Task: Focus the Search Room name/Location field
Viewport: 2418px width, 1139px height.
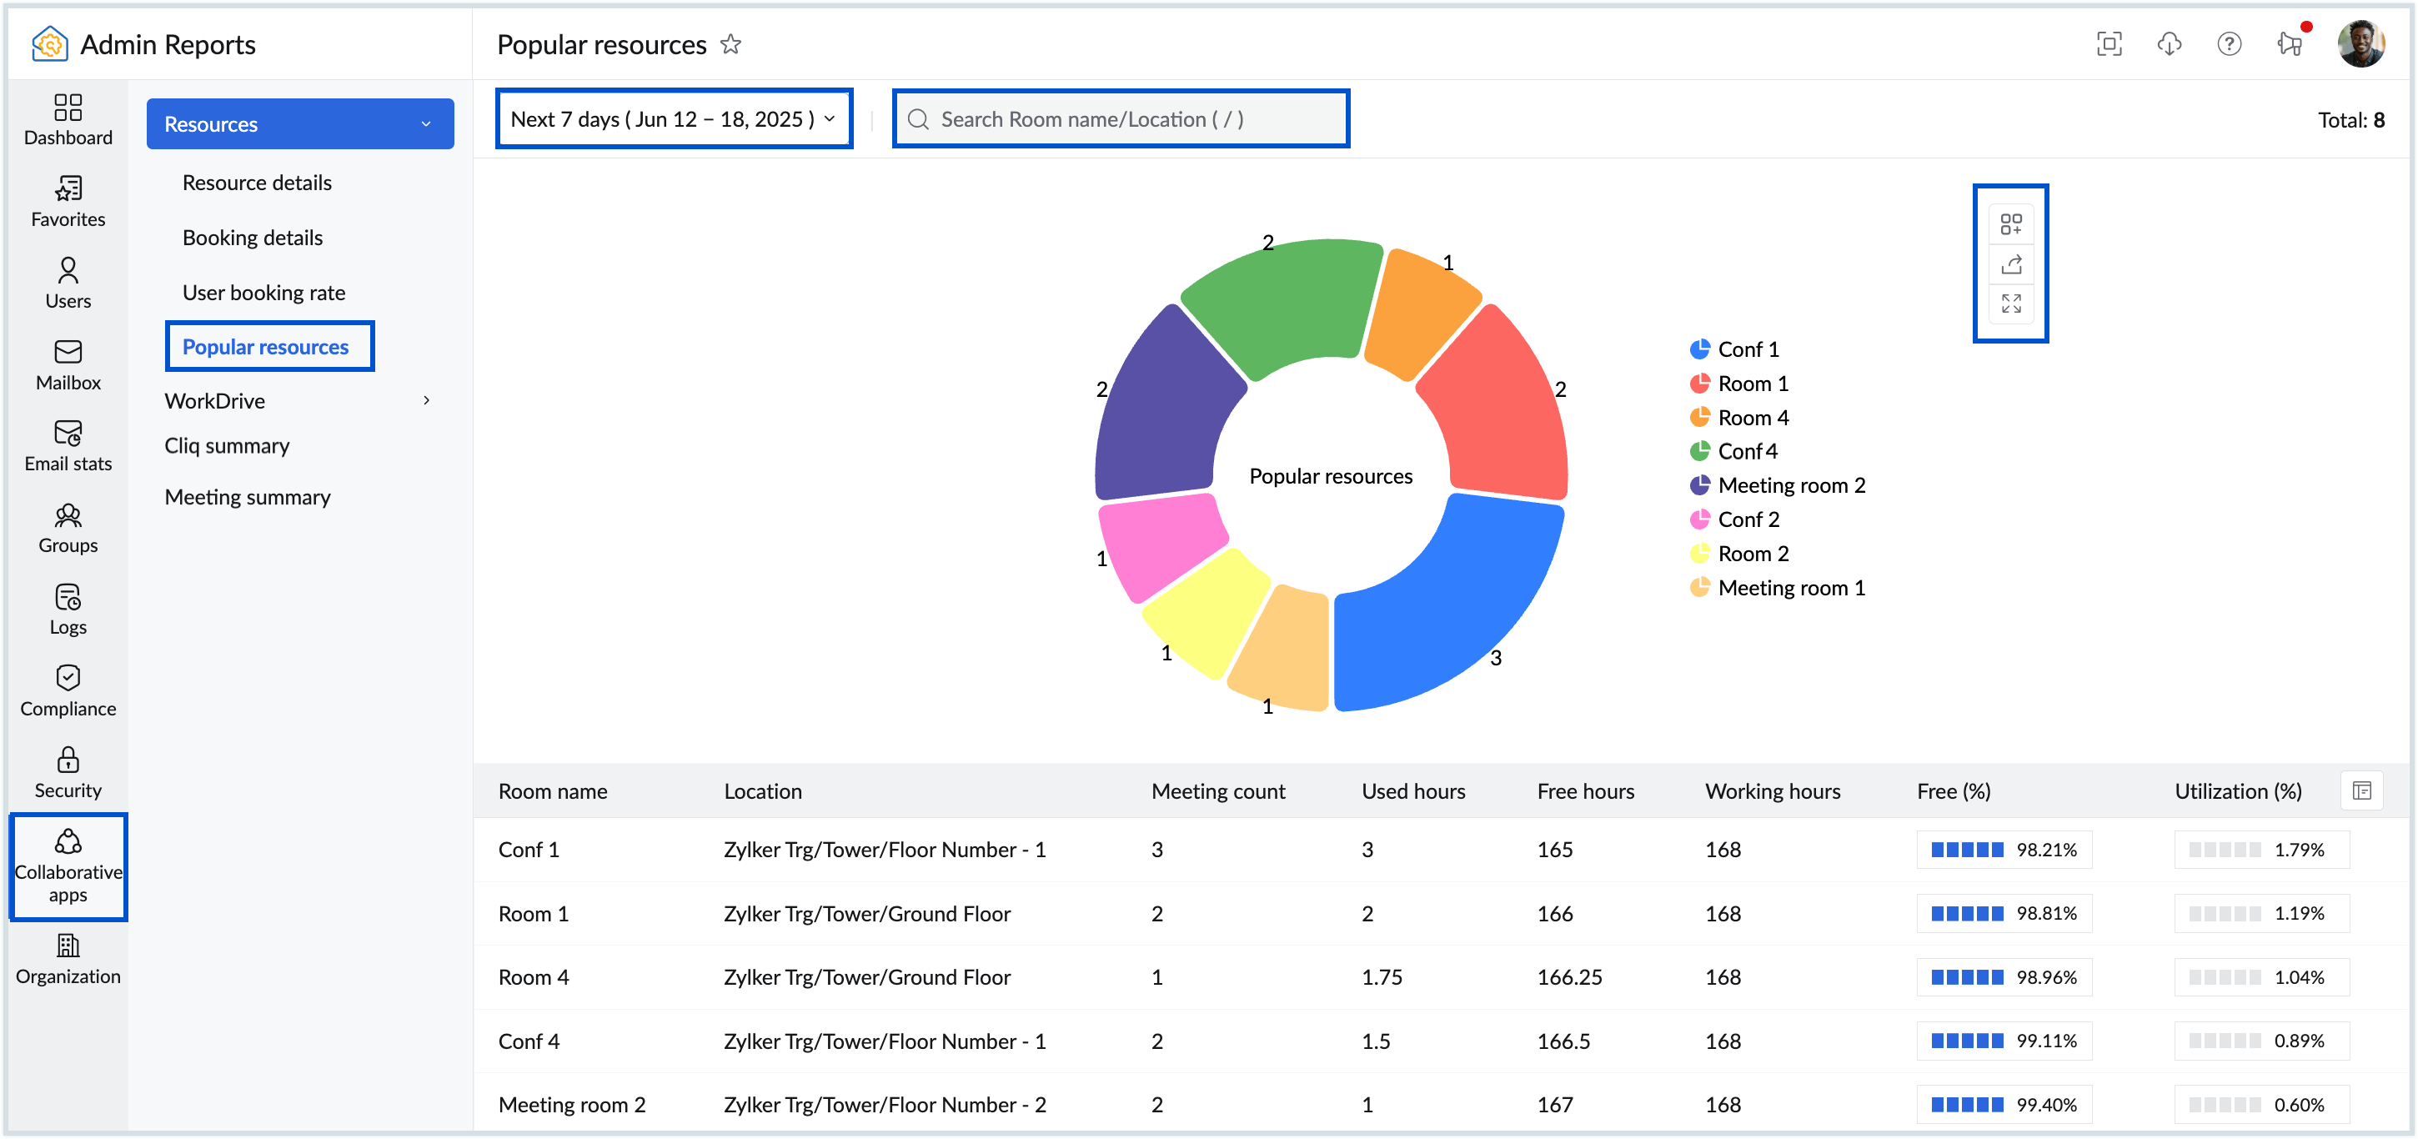Action: pos(1121,119)
